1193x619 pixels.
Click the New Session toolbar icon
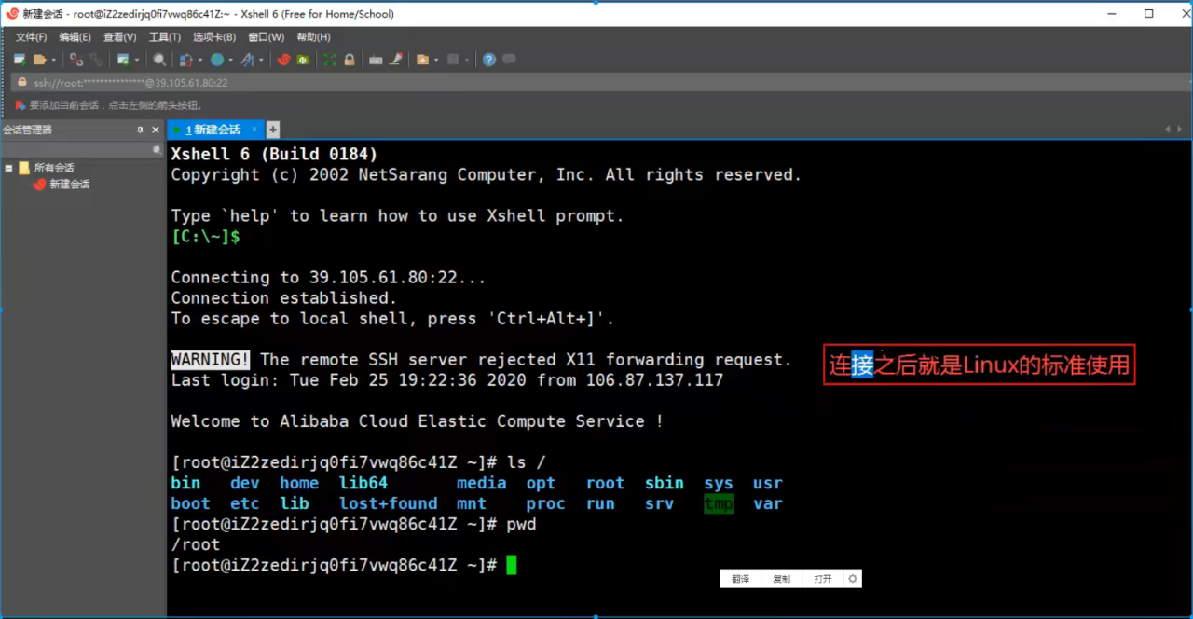click(20, 60)
